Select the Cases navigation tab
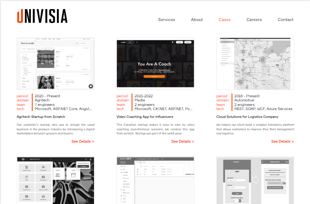This screenshot has width=310, height=204. point(225,19)
